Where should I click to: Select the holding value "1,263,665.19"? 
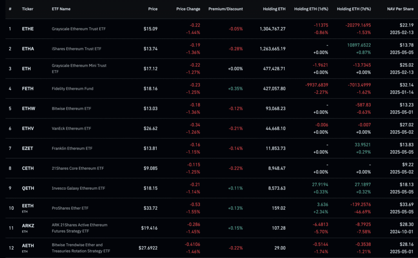coord(272,49)
